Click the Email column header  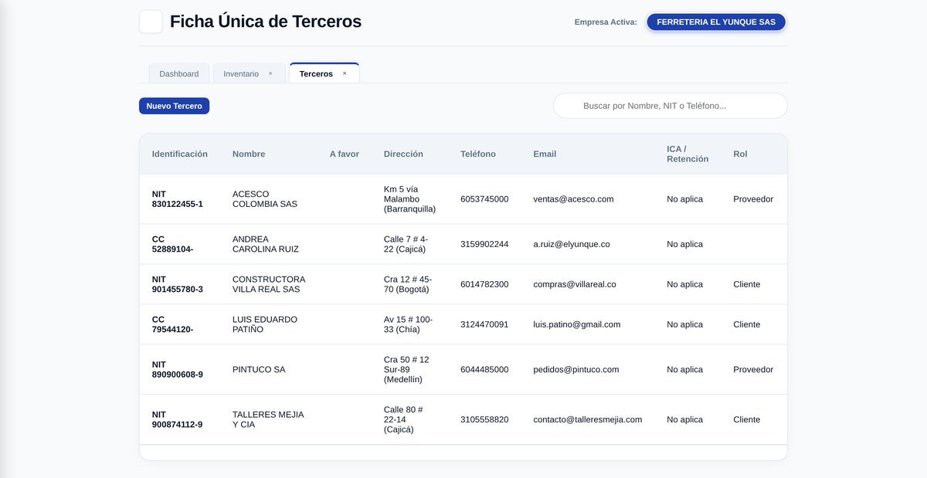545,154
